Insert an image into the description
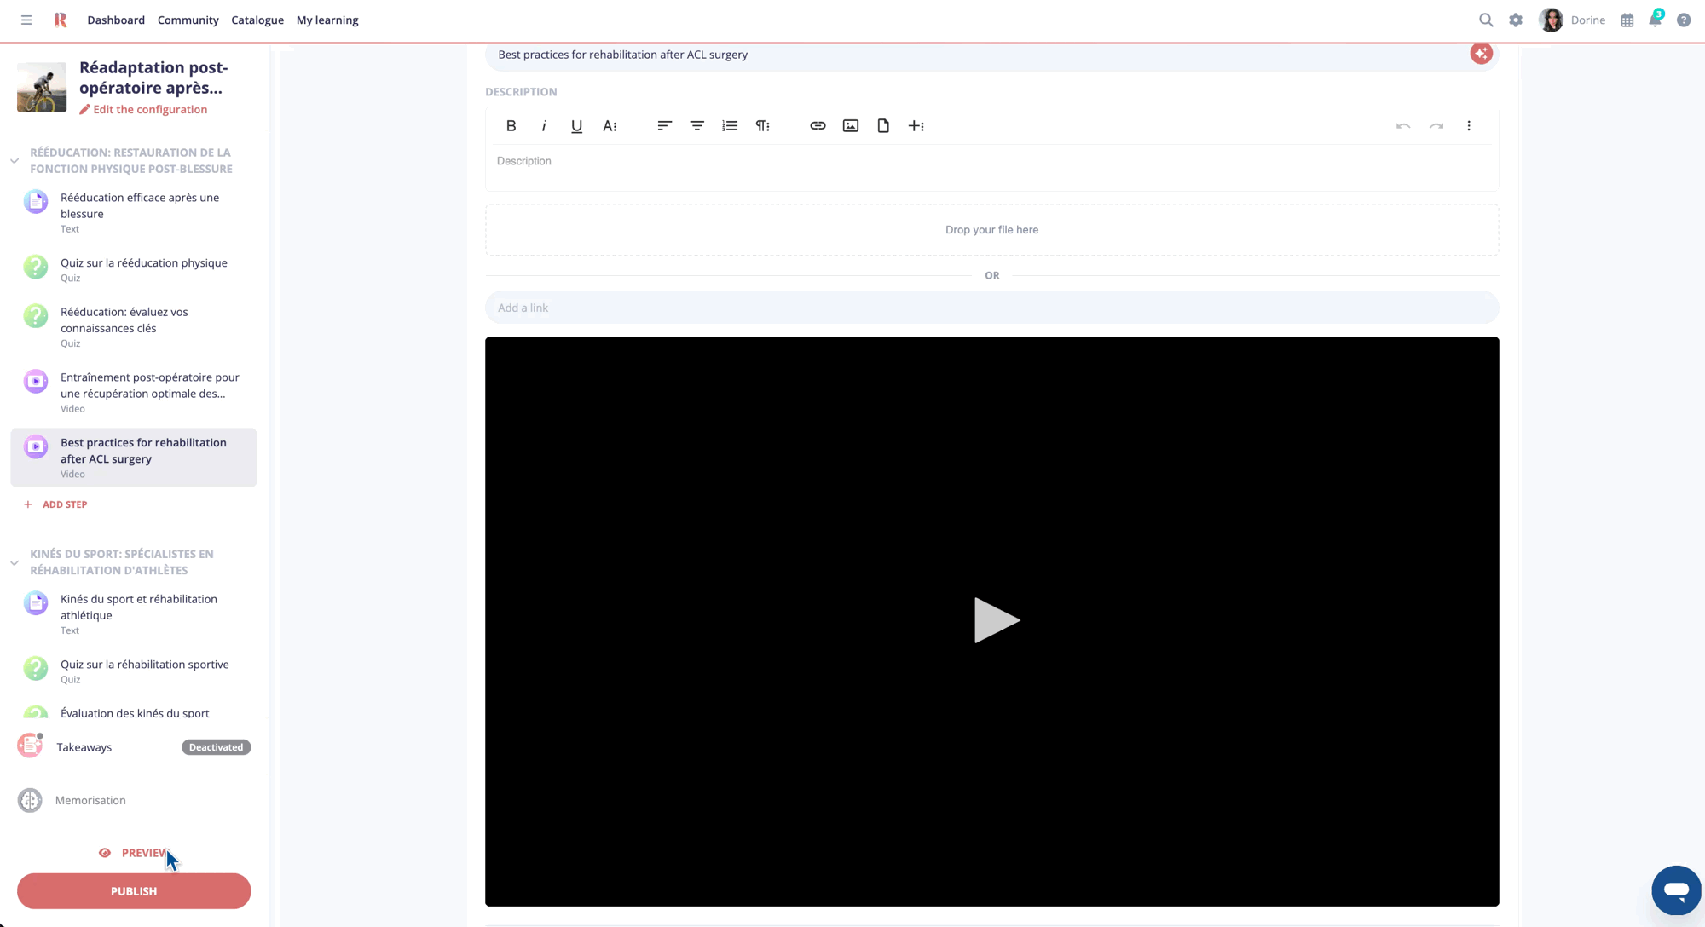 pos(850,125)
